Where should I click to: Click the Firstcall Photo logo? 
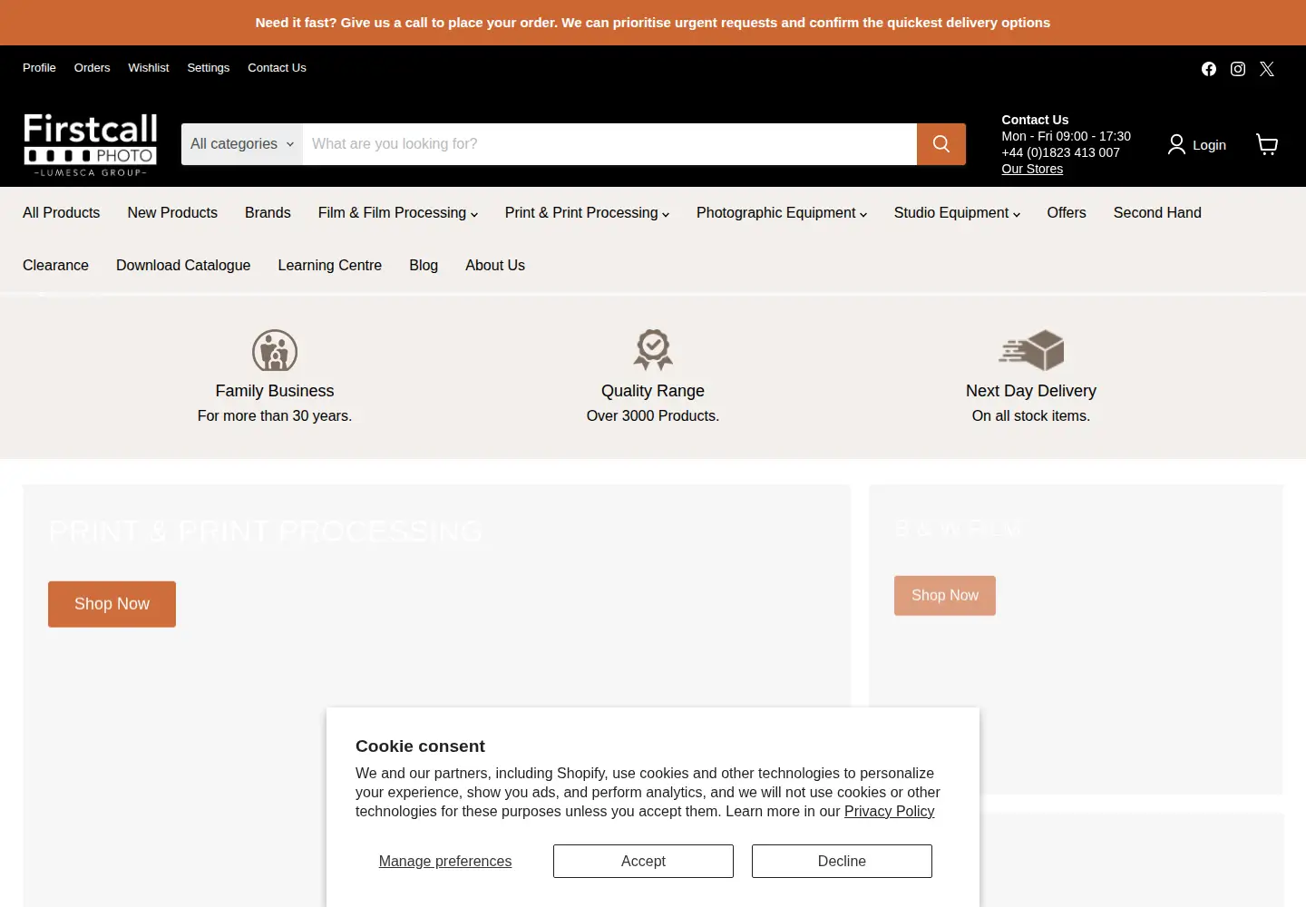tap(91, 144)
